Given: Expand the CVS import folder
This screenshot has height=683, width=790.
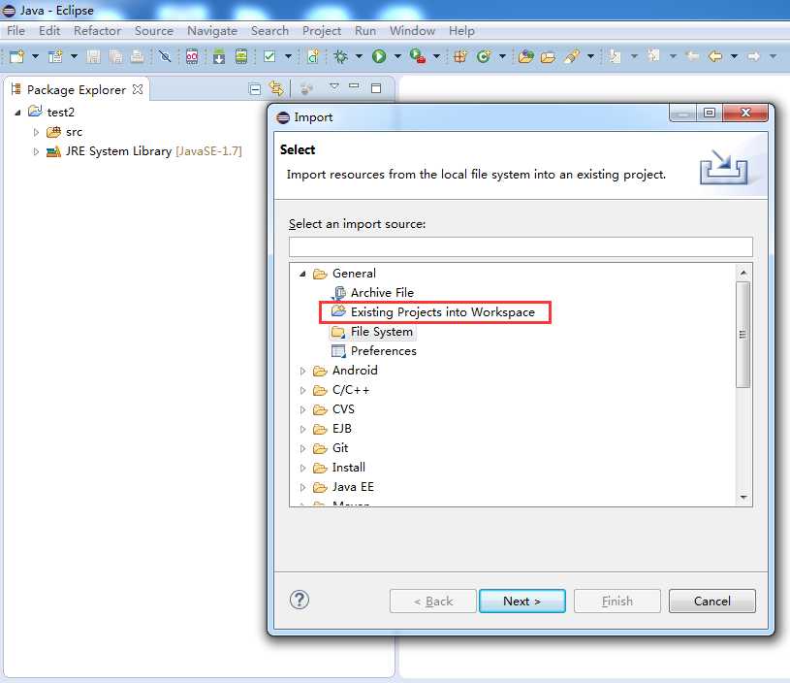Looking at the screenshot, I should [302, 409].
